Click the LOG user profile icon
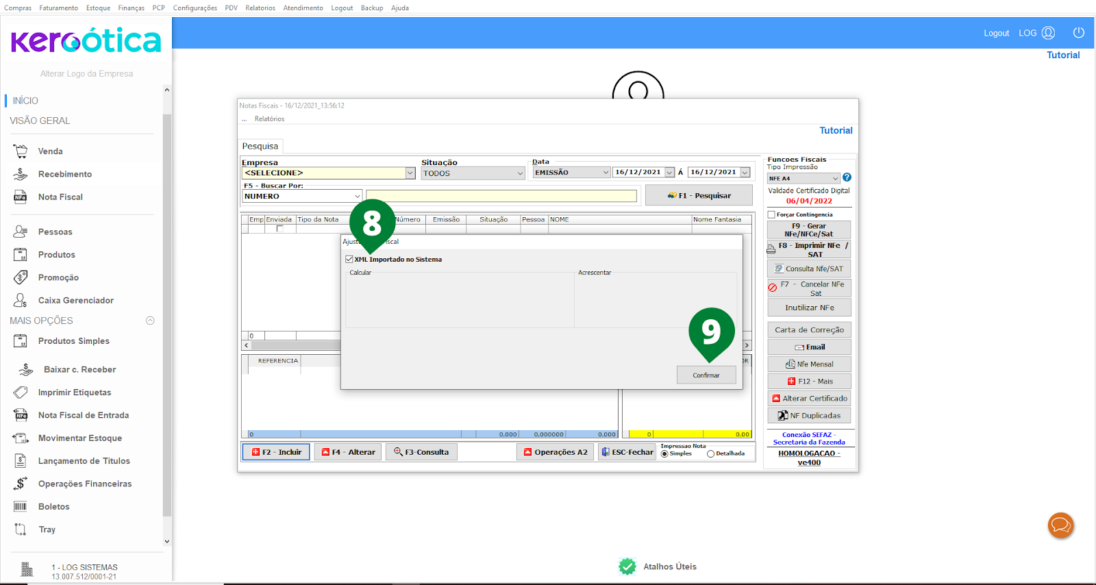Viewport: 1096px width, 585px height. click(x=1048, y=33)
